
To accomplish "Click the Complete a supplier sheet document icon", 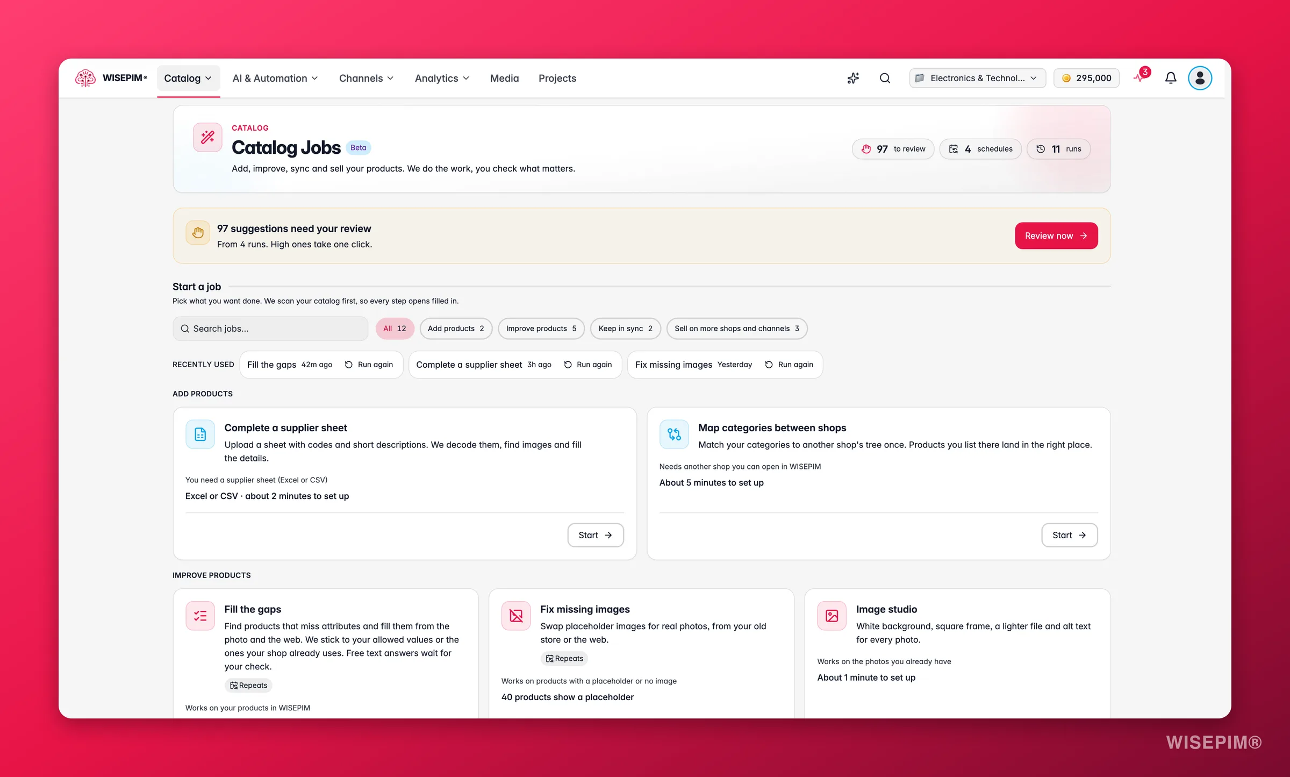I will pyautogui.click(x=200, y=434).
